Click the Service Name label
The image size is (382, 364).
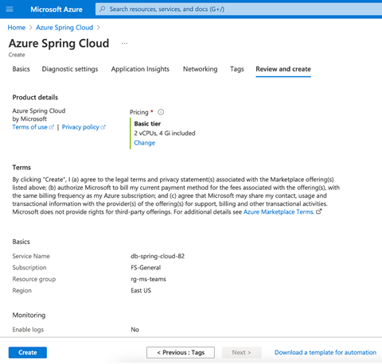click(31, 256)
